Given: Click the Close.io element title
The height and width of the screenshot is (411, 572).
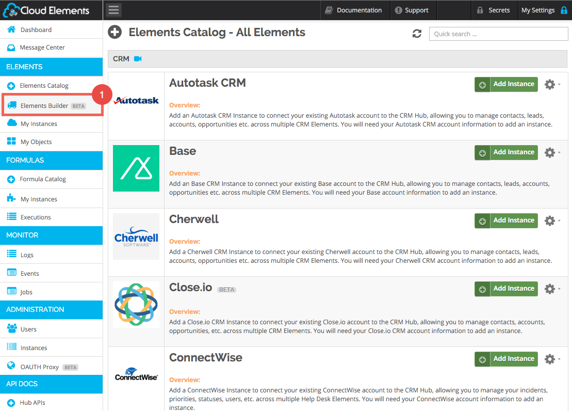Looking at the screenshot, I should pos(190,288).
